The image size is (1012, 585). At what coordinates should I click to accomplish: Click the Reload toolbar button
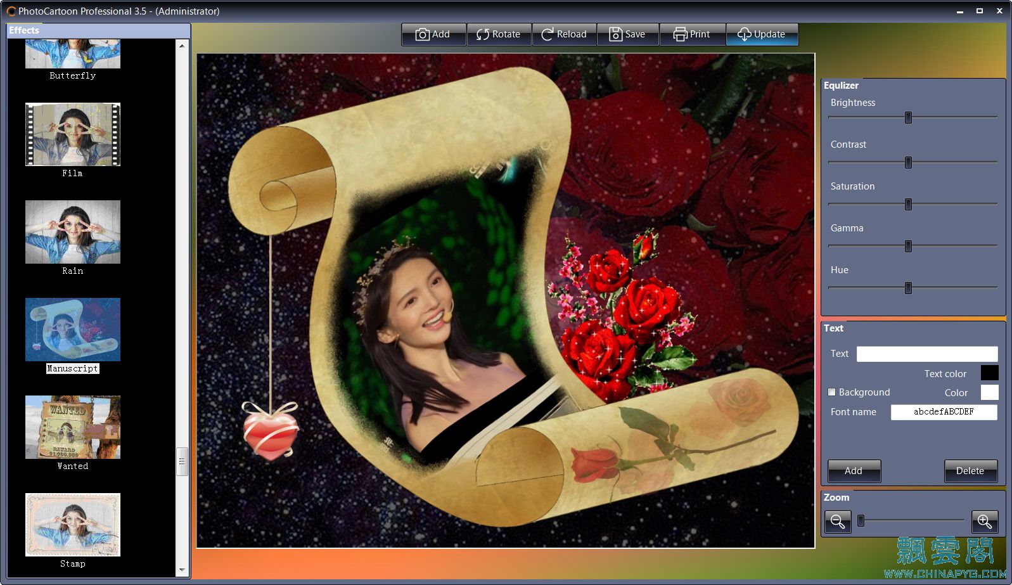(564, 34)
